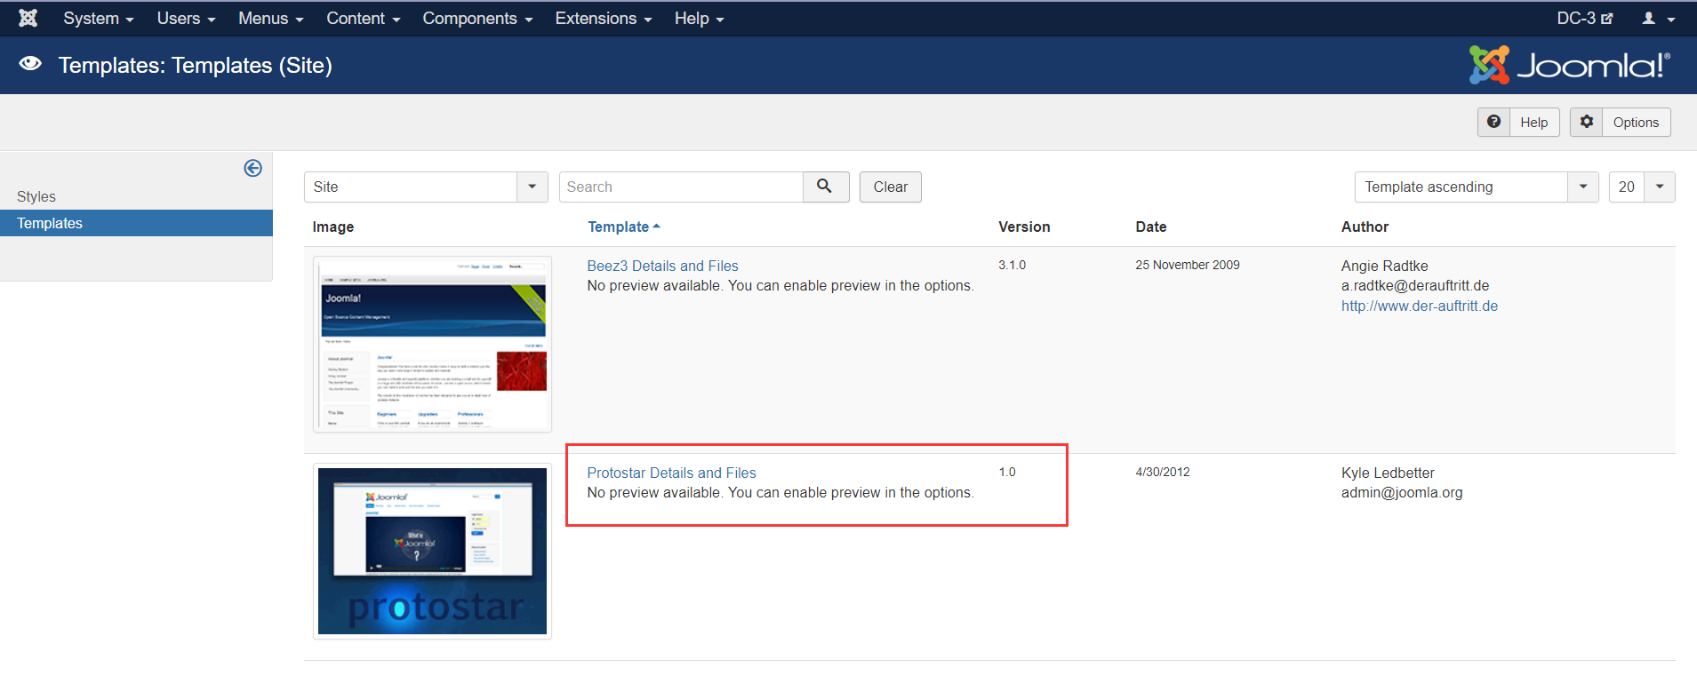1697x700 pixels.
Task: Click Protostar version 1.0 text
Action: (x=1006, y=472)
